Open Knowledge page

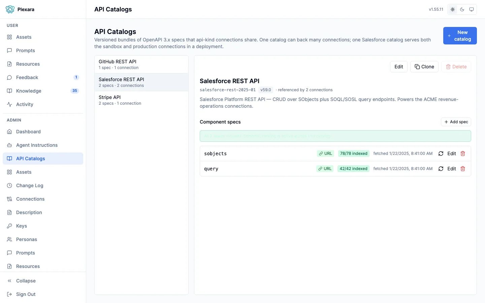pyautogui.click(x=43, y=91)
